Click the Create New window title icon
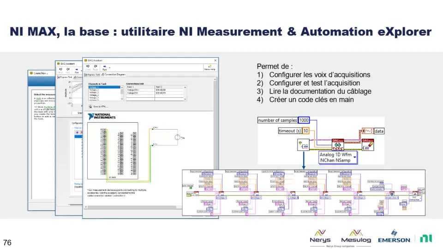 pos(31,73)
